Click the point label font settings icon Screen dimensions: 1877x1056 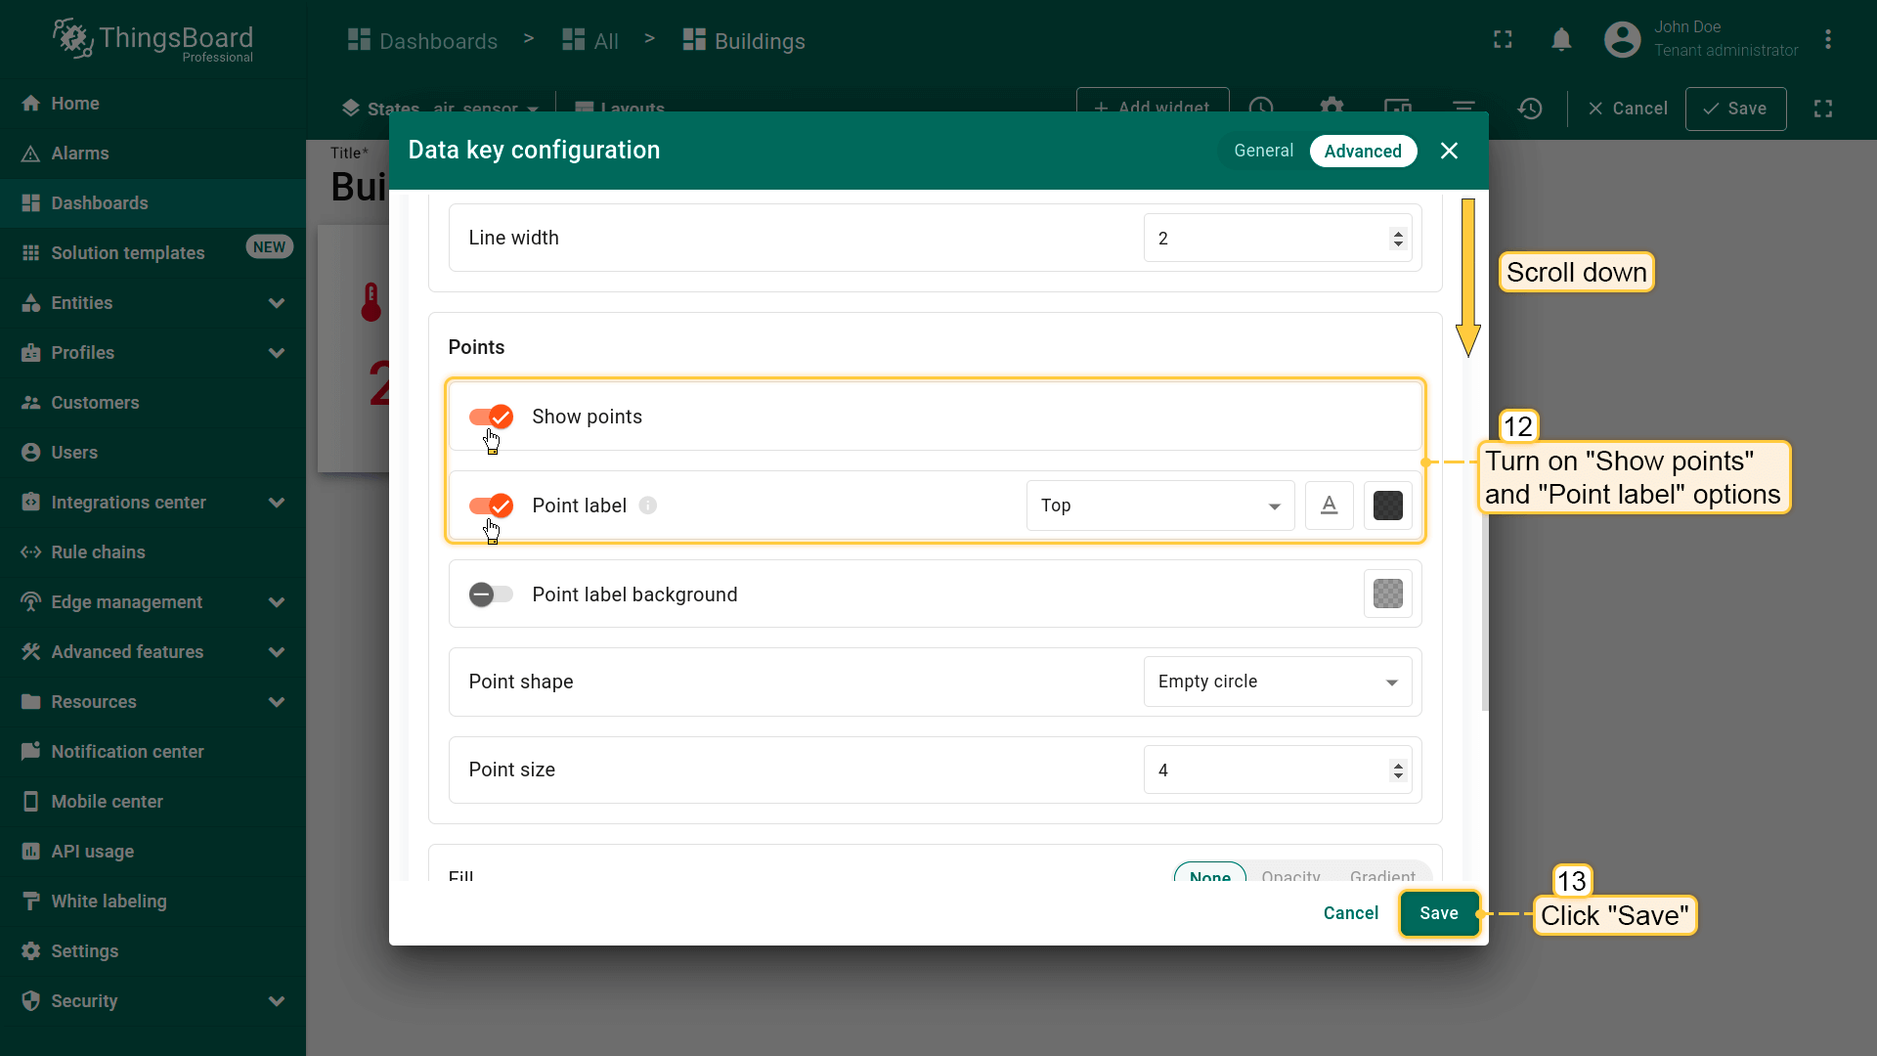1329,506
